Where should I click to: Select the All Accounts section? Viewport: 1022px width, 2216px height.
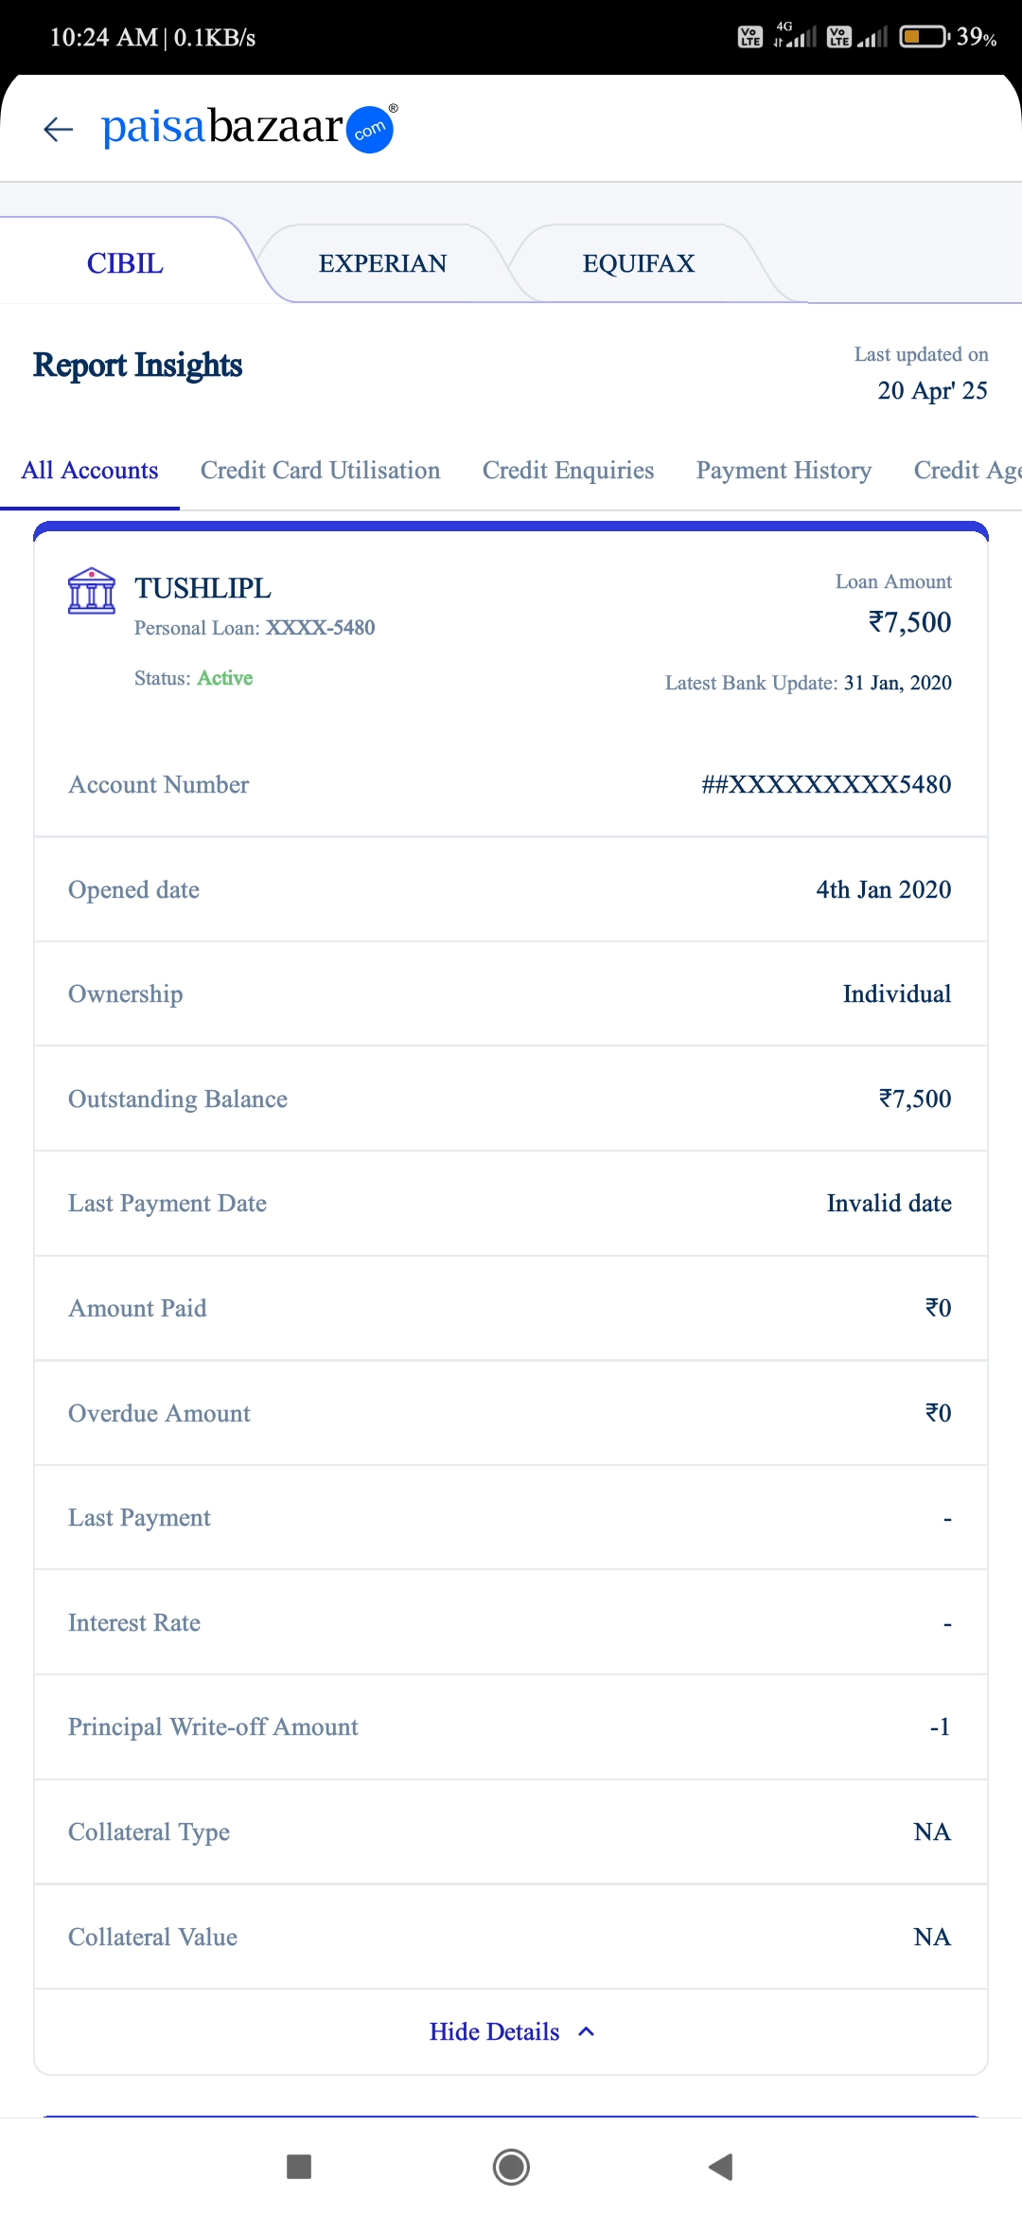pyautogui.click(x=90, y=471)
